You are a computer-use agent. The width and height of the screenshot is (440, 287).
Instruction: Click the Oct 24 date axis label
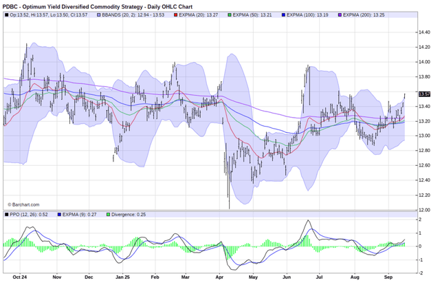pyautogui.click(x=20, y=277)
